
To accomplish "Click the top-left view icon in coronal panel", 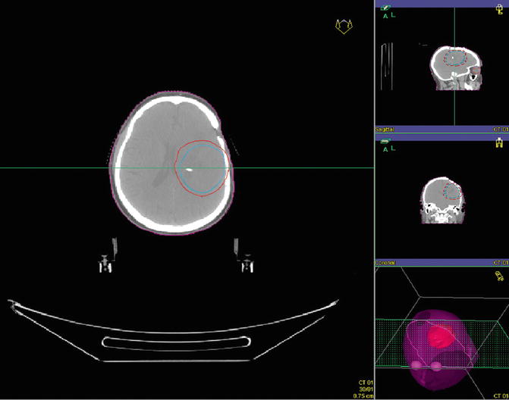I will point(387,142).
